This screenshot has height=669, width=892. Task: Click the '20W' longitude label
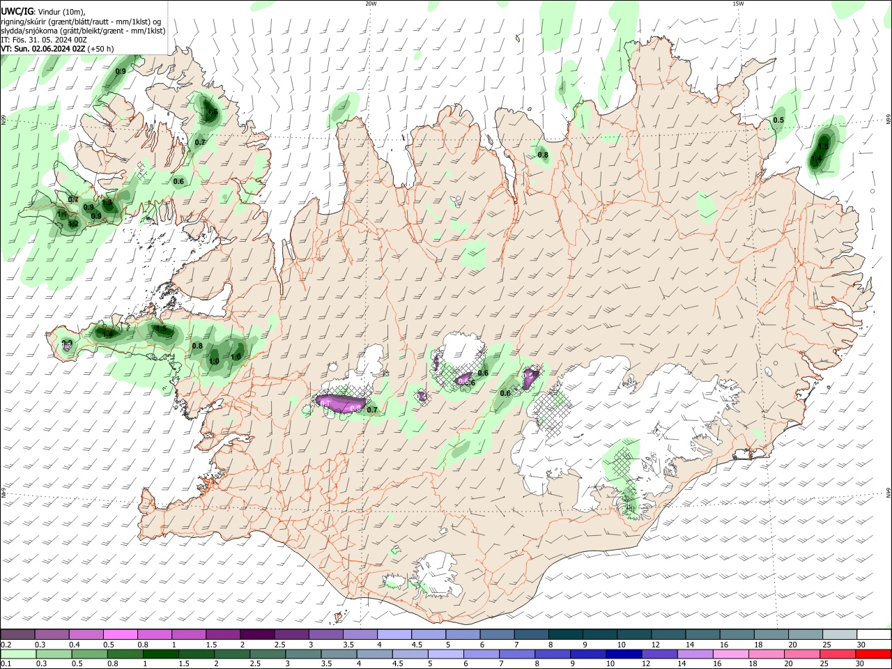(x=371, y=3)
